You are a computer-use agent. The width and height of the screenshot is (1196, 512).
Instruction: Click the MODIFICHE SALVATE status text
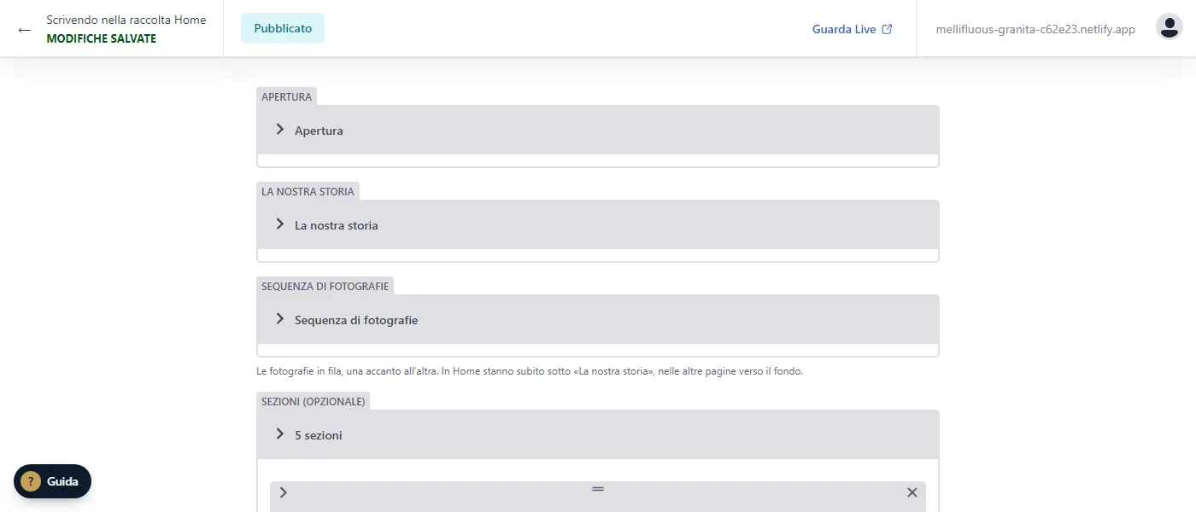101,38
